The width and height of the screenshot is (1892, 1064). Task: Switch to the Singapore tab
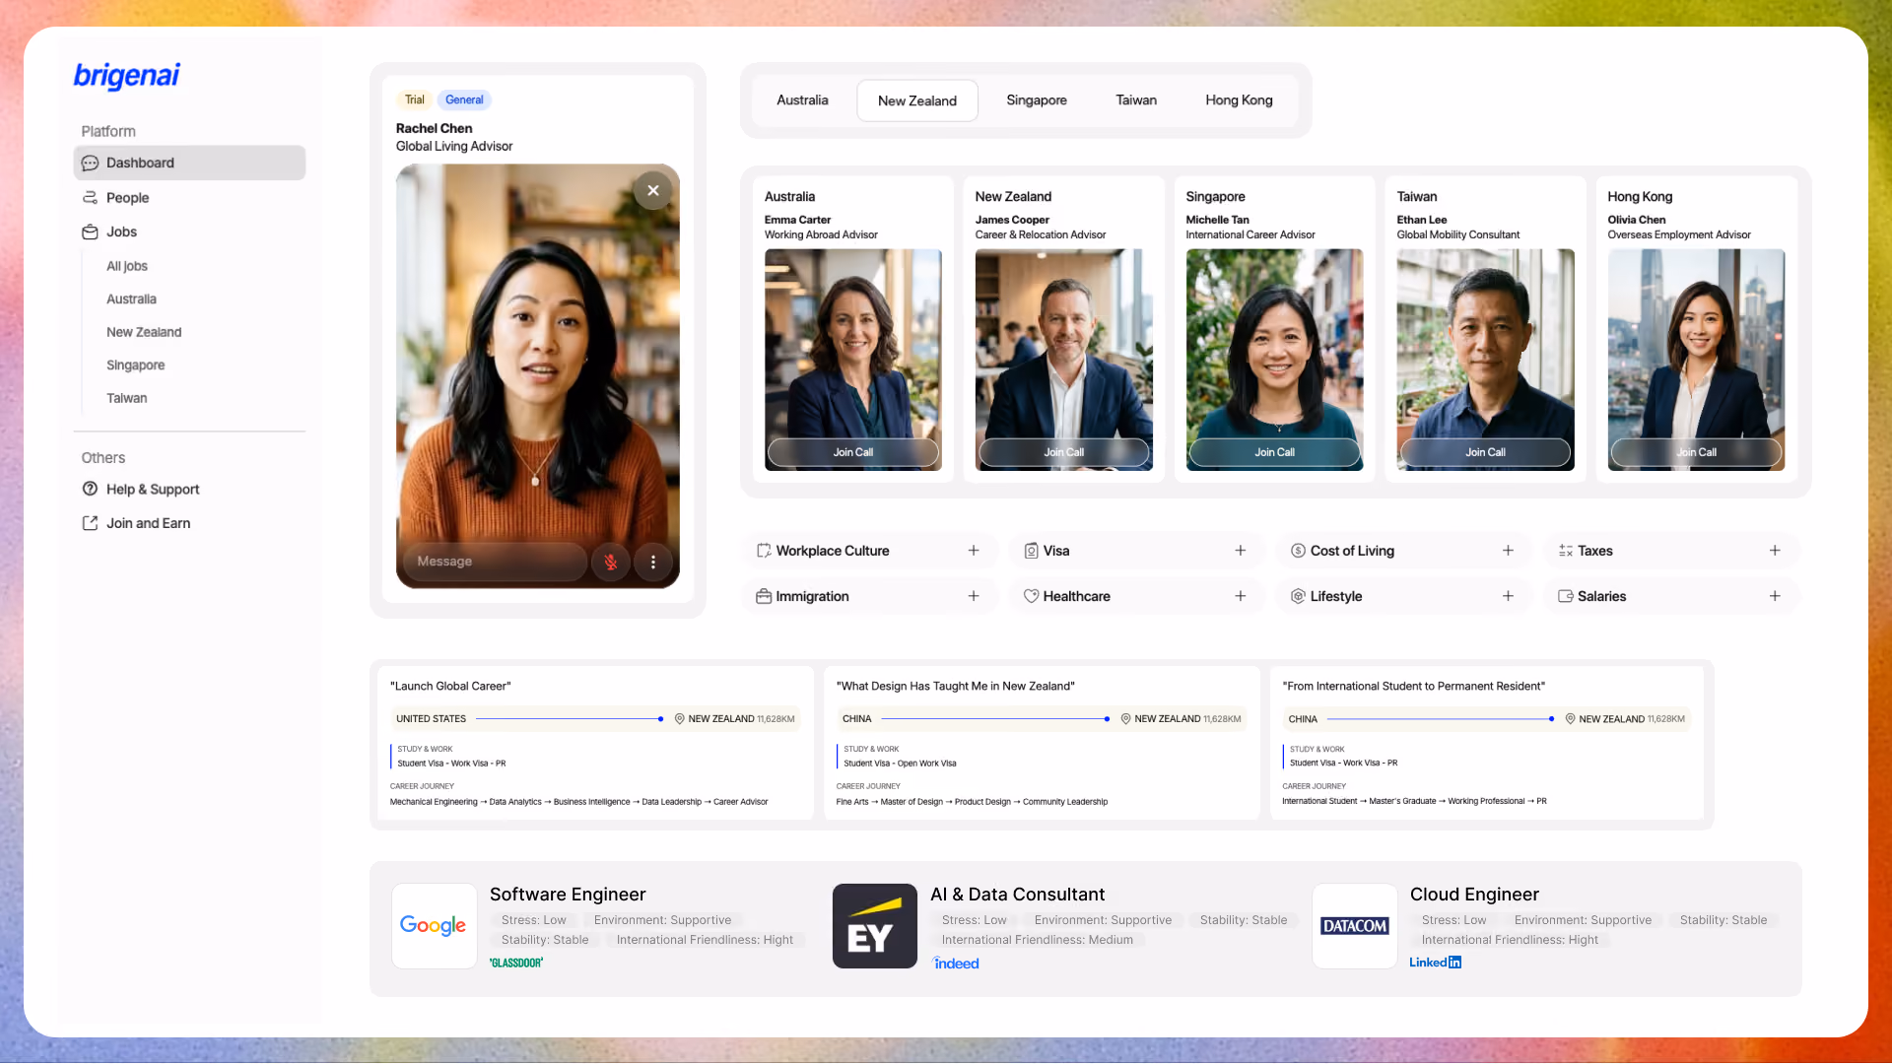pos(1037,100)
